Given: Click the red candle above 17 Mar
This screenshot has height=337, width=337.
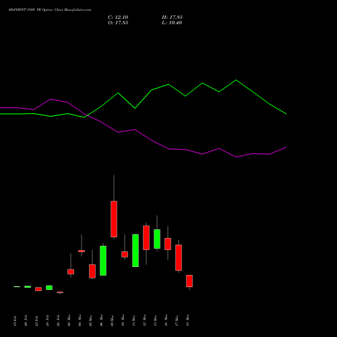Looking at the screenshot, I should 179,257.
